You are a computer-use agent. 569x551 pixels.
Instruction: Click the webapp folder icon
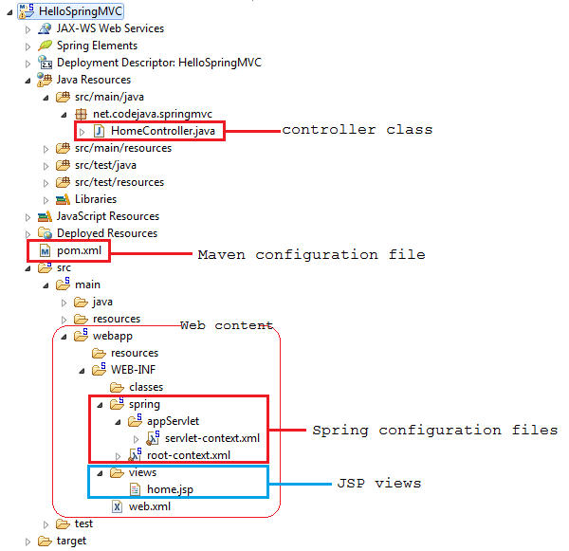coord(81,336)
